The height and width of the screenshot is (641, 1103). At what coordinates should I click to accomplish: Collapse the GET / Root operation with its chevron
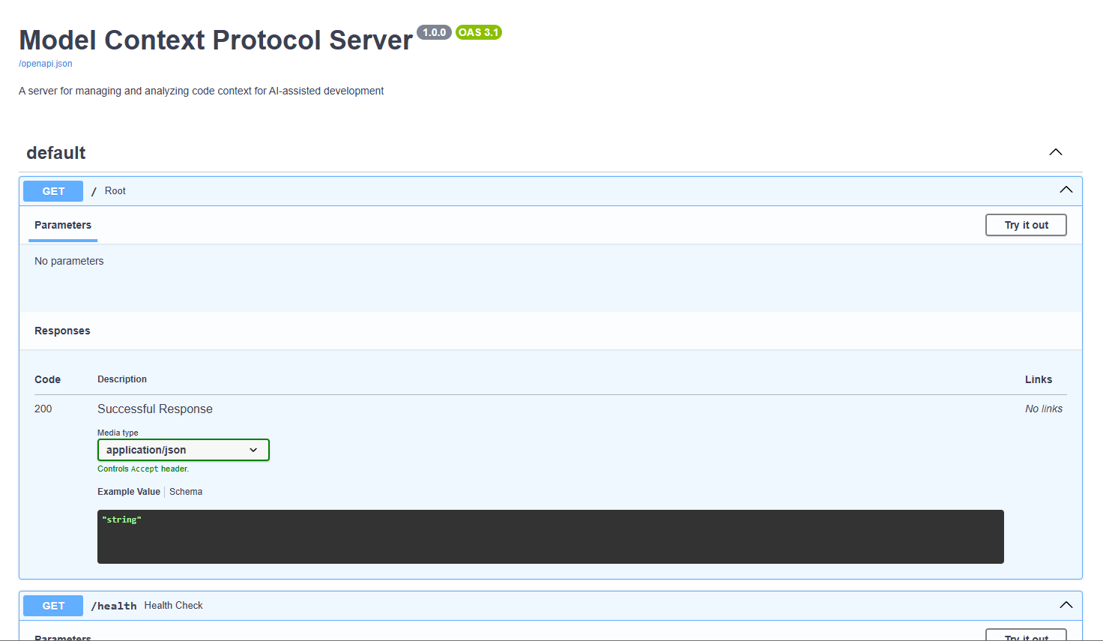pyautogui.click(x=1066, y=190)
